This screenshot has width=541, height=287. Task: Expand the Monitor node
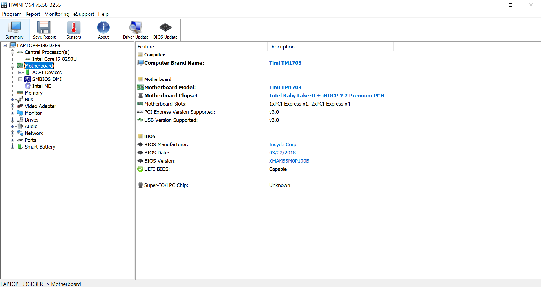point(12,113)
